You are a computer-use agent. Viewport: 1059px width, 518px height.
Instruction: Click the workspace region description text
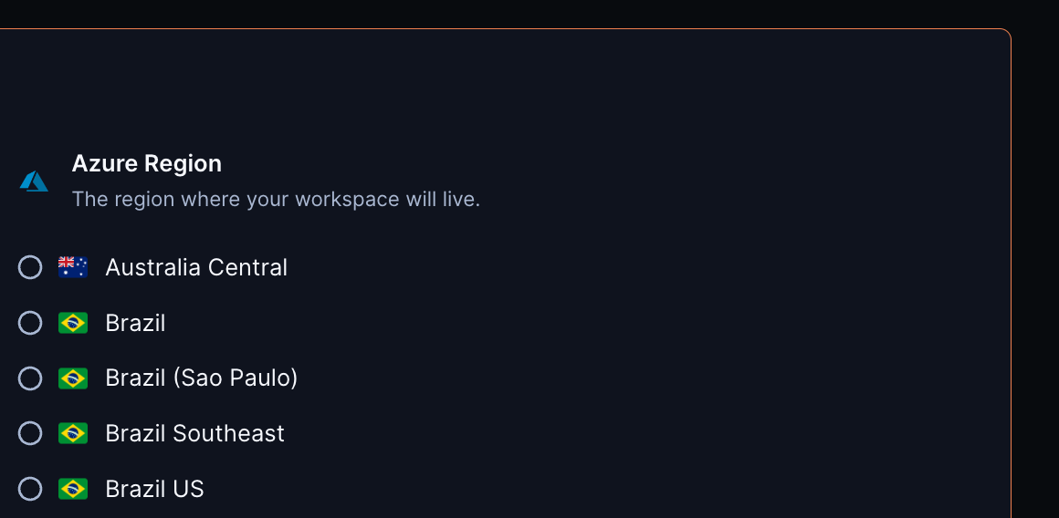point(276,199)
